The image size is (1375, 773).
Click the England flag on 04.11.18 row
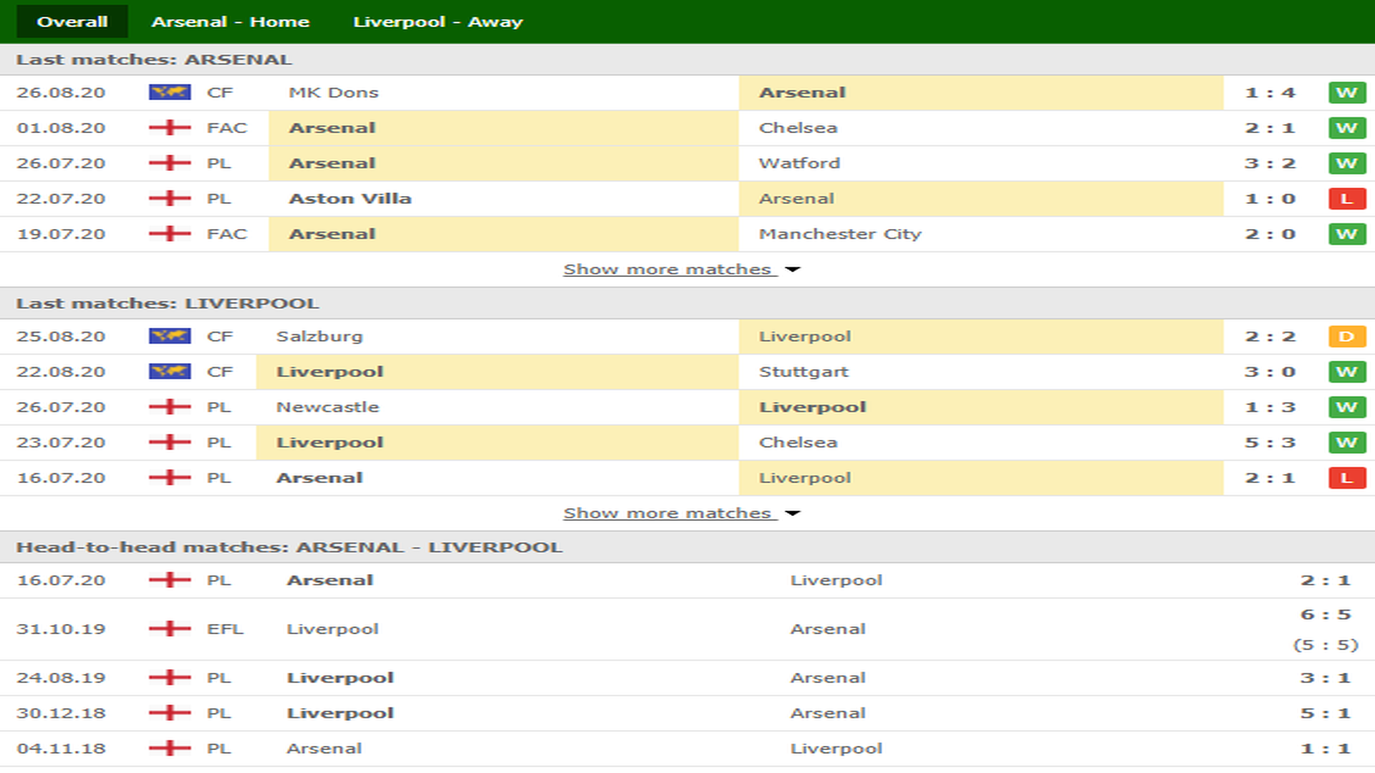(x=170, y=749)
